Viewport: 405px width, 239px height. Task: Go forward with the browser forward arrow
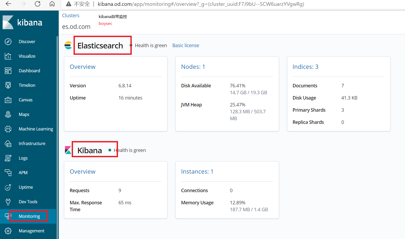click(23, 4)
